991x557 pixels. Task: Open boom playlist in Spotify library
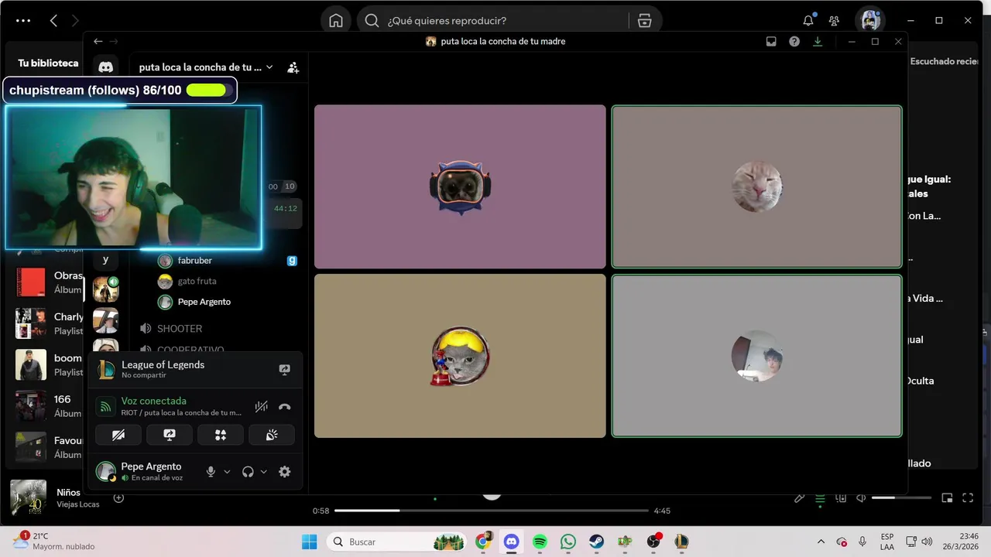point(49,364)
